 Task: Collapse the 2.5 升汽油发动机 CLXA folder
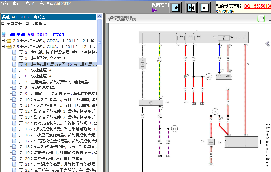3,47
